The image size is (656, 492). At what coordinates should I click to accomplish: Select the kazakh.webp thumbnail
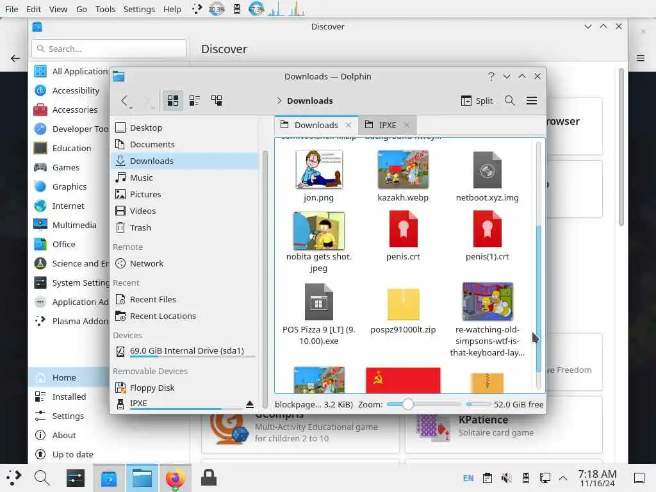point(403,169)
